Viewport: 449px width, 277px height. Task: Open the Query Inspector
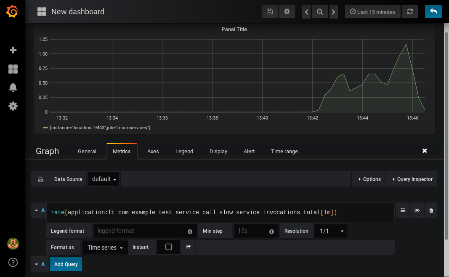(x=412, y=179)
